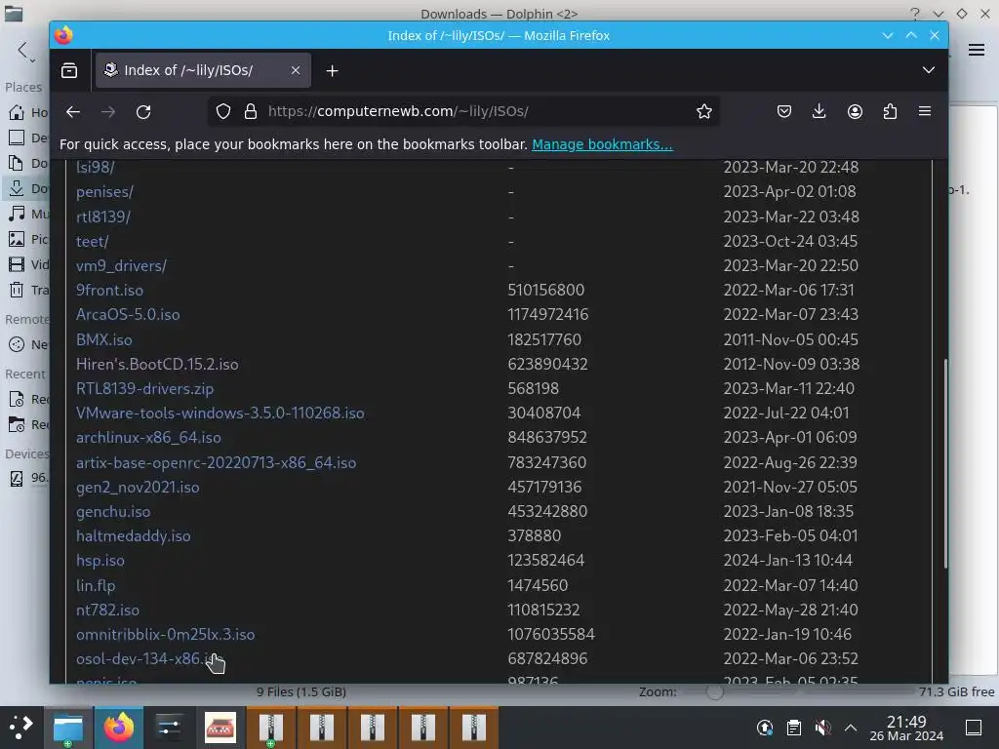Download hsp.iso
This screenshot has height=749, width=999.
coord(100,561)
